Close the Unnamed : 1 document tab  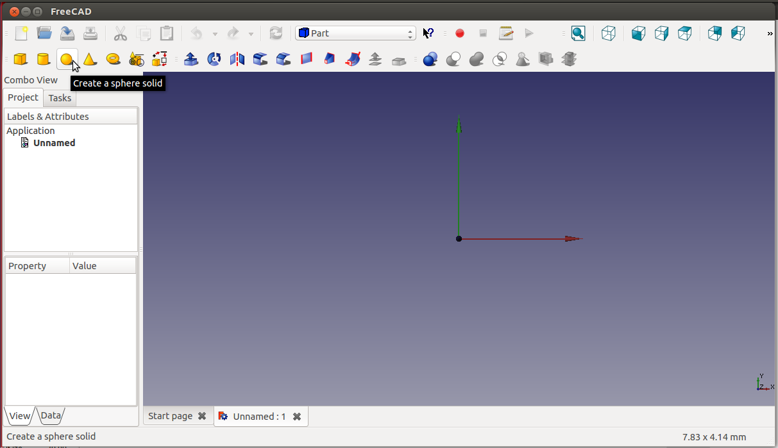[297, 417]
